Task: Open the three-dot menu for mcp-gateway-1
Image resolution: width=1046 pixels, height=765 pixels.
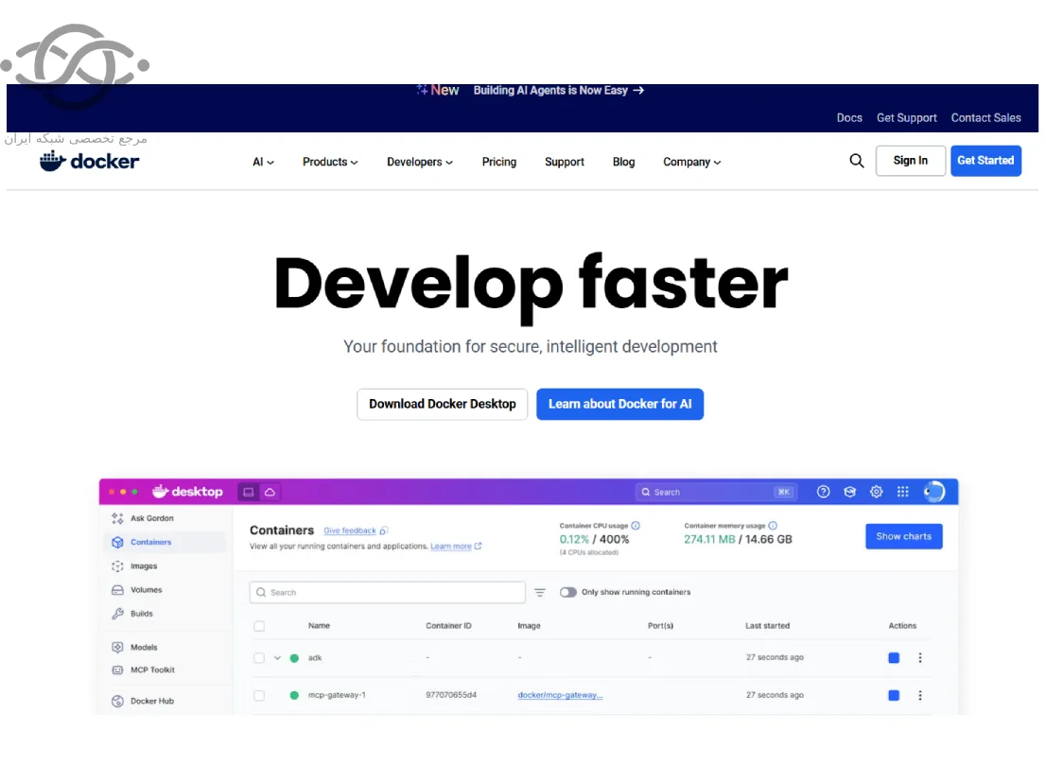Action: pos(920,696)
